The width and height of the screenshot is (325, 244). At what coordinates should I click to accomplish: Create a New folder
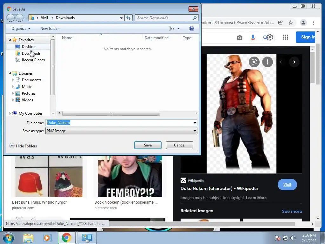[50, 29]
